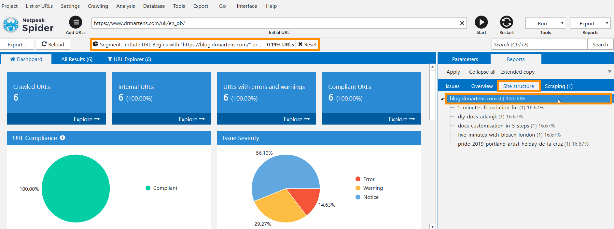
Task: Select the docs-customisation-in-5-steps tree item
Action: pyautogui.click(x=507, y=126)
